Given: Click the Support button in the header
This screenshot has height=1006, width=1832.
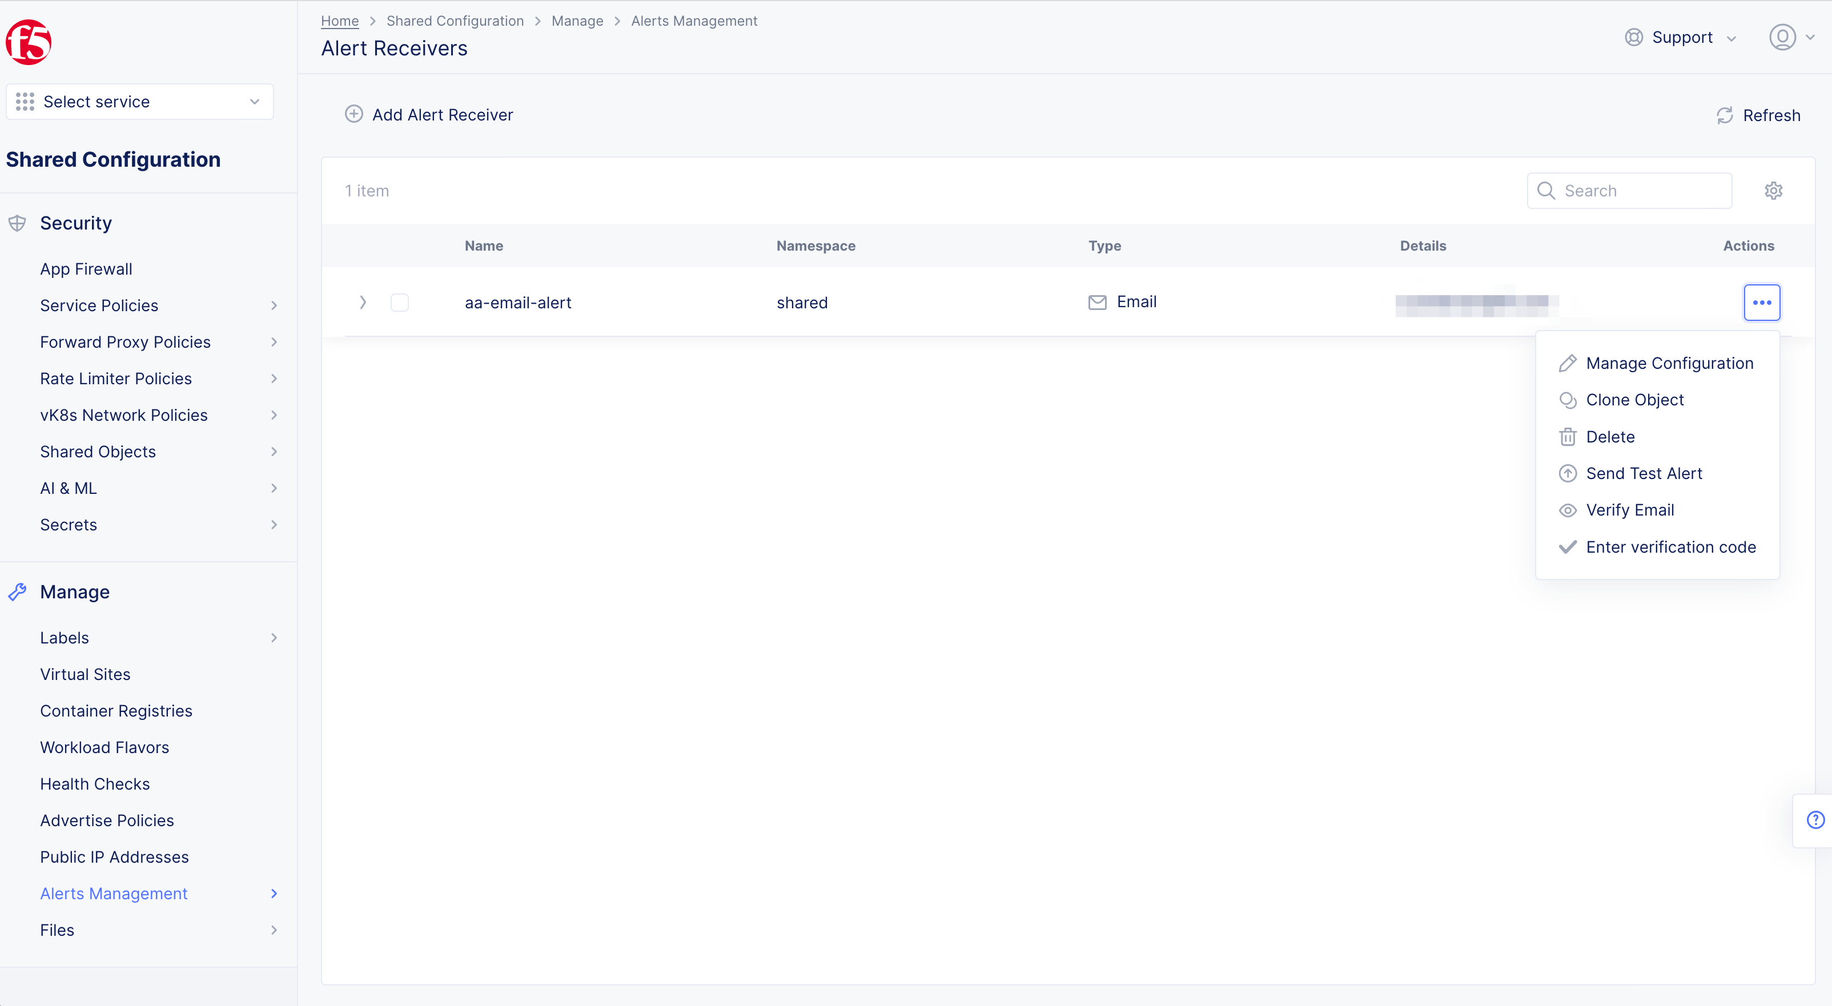Looking at the screenshot, I should (1682, 37).
